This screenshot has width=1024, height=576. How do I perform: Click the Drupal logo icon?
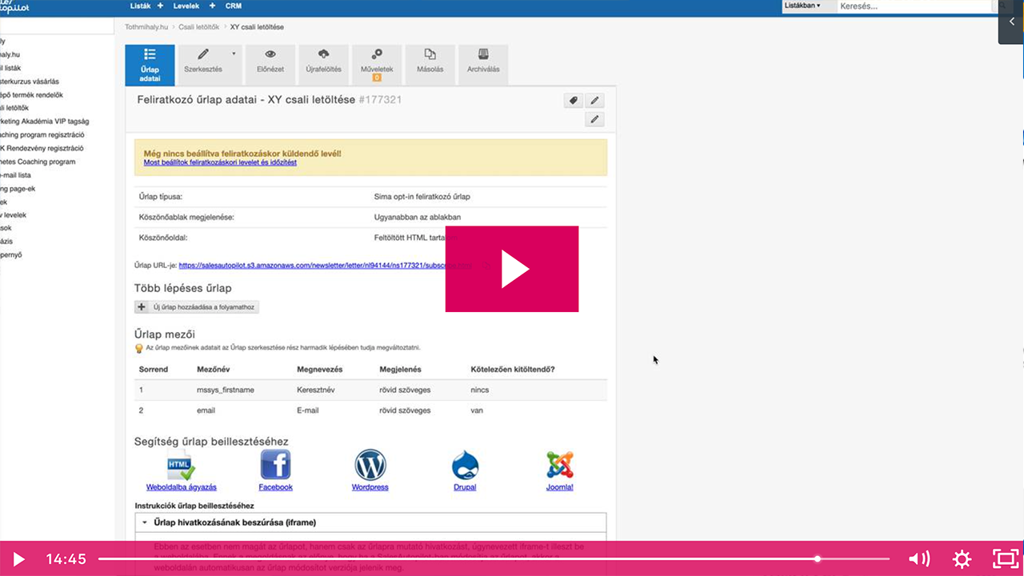coord(465,465)
